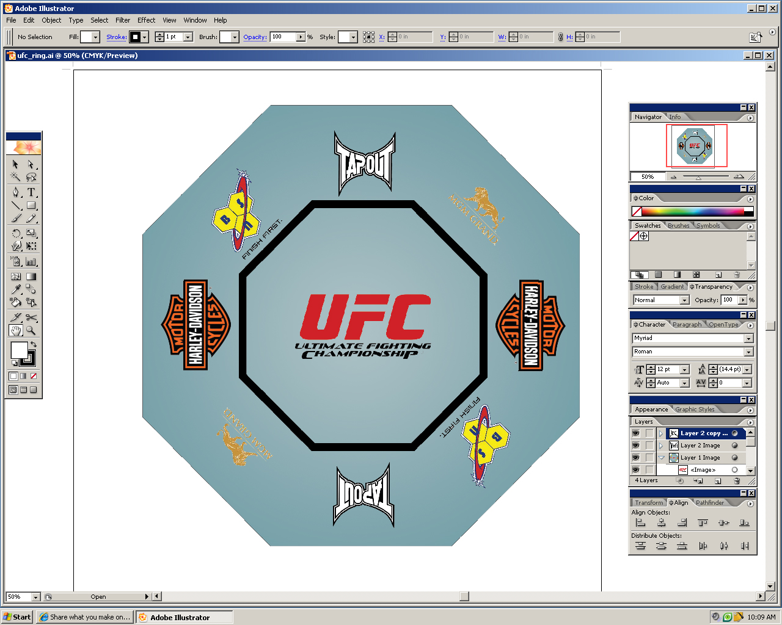The image size is (782, 625).
Task: Set paint mode to None in toolbox
Action: pyautogui.click(x=34, y=376)
